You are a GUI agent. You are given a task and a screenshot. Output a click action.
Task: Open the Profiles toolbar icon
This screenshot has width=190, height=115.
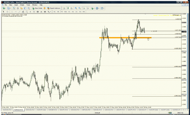point(8,8)
